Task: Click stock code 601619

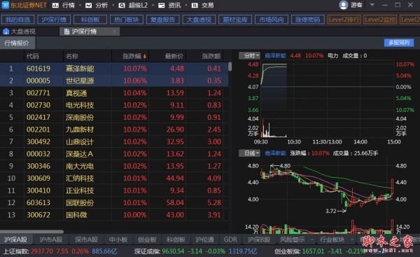Action: pos(38,69)
